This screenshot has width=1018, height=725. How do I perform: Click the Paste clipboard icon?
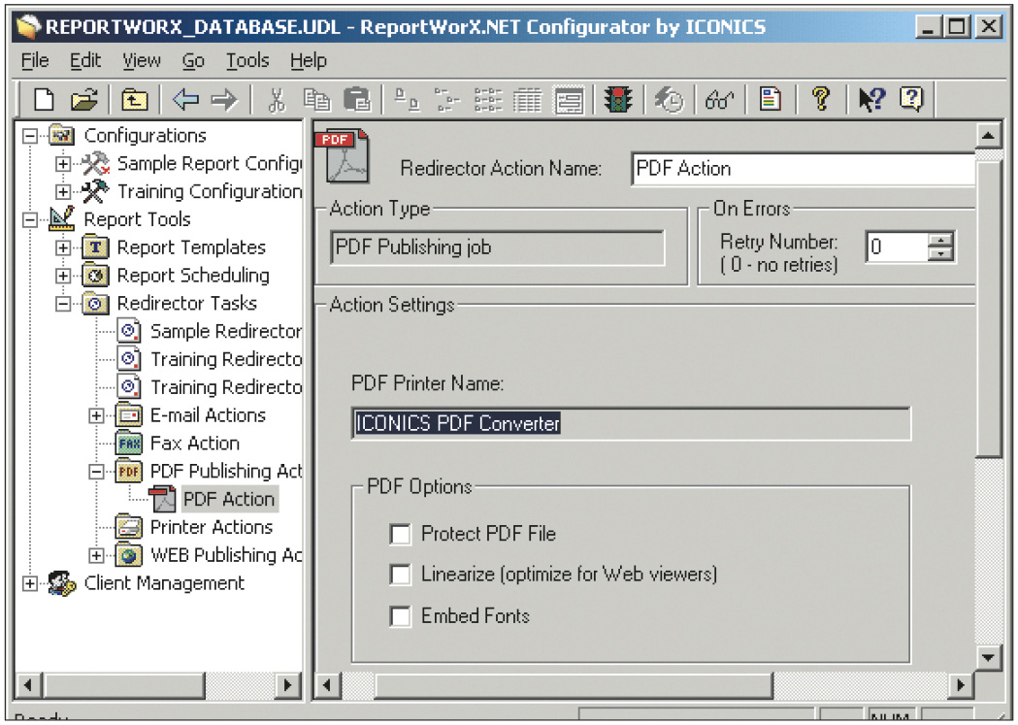click(356, 100)
